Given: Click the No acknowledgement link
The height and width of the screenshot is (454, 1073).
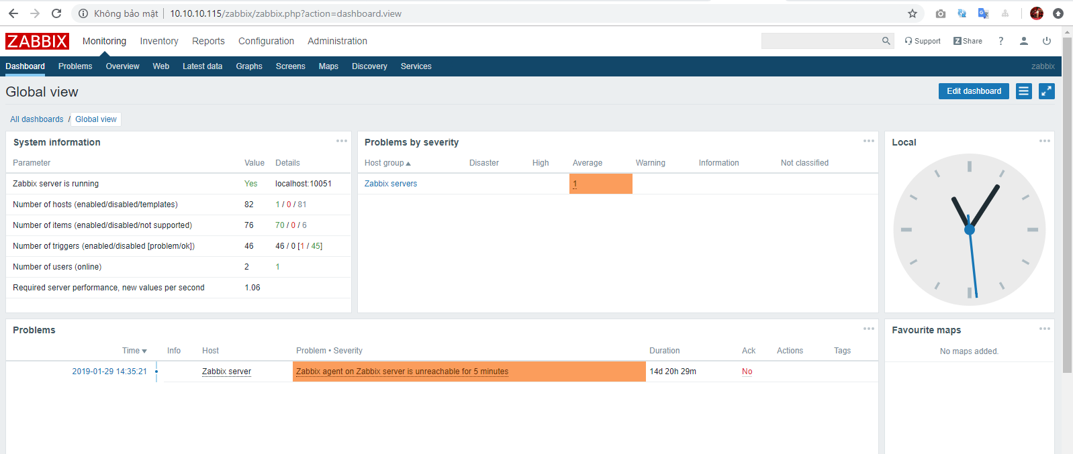Looking at the screenshot, I should coord(747,372).
